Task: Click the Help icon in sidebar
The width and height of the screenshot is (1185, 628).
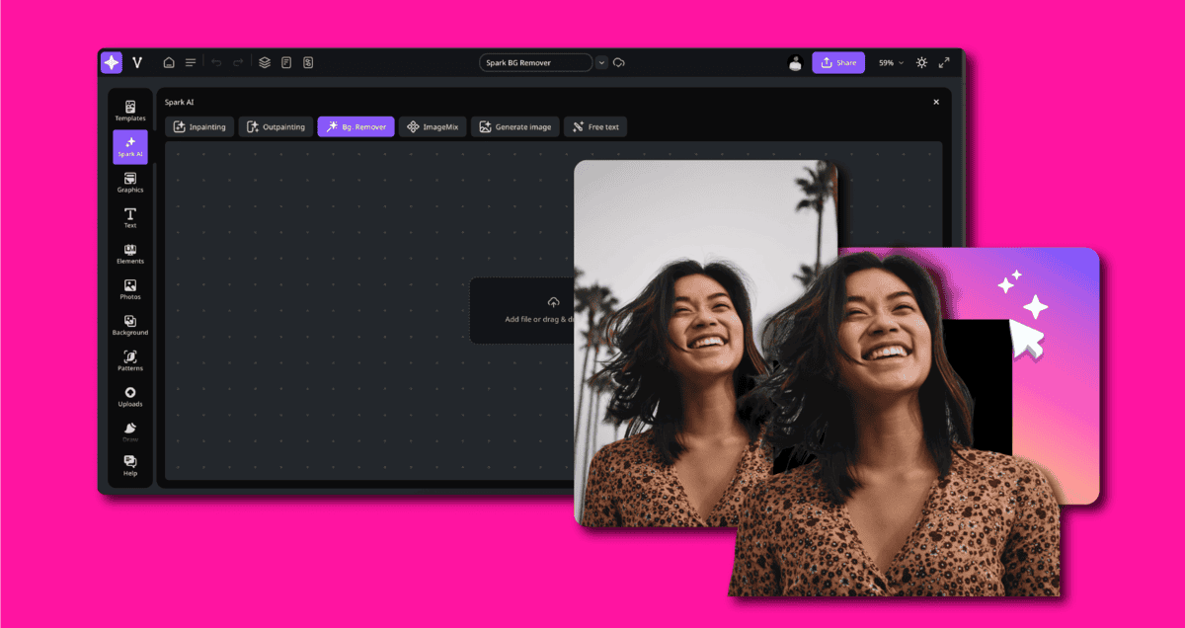Action: pyautogui.click(x=129, y=466)
